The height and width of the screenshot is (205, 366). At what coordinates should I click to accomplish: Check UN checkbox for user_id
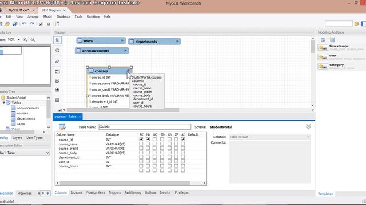point(169,161)
